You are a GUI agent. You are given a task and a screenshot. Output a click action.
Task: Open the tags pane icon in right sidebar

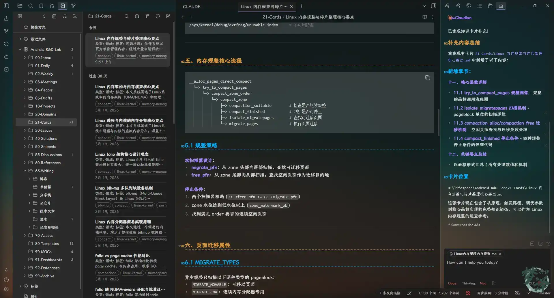point(469,6)
